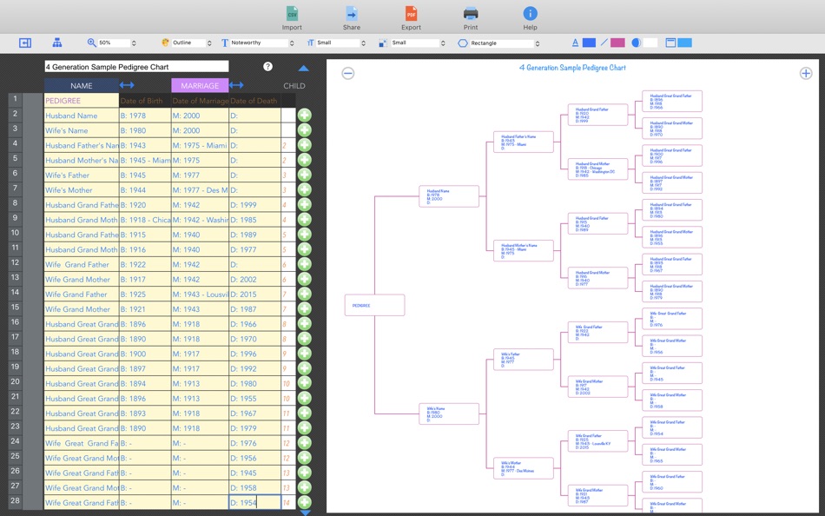Zoom in chart with plus circle
The image size is (825, 516).
(x=806, y=73)
